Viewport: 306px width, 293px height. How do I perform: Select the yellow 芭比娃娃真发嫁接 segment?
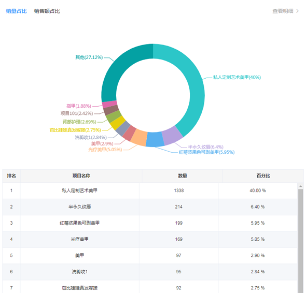pos(118,123)
